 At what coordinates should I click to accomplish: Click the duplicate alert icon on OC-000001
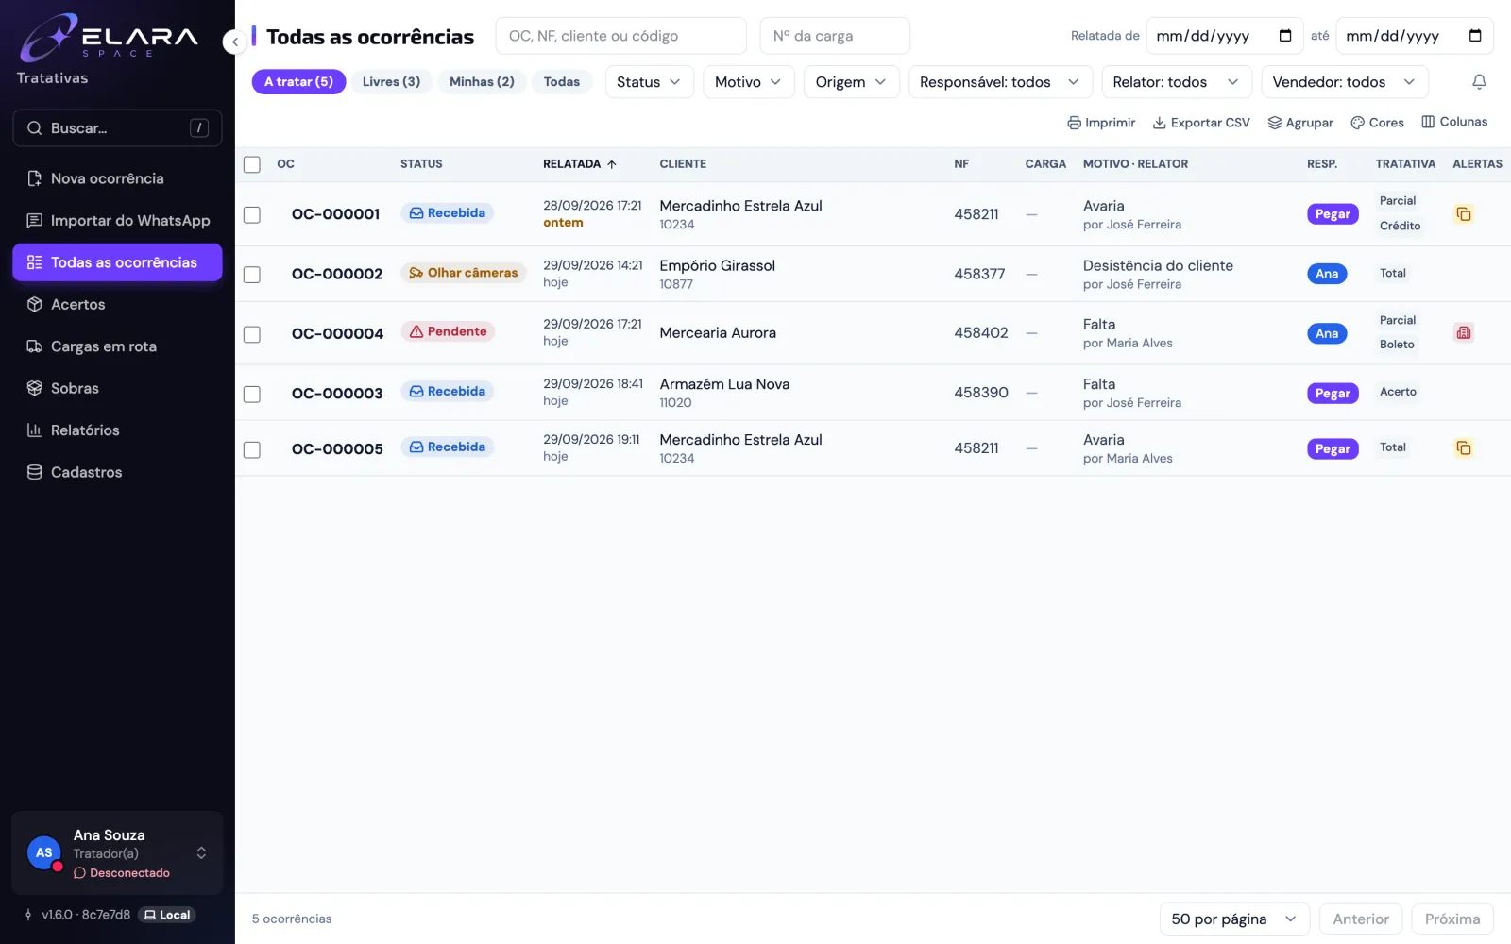pyautogui.click(x=1463, y=214)
